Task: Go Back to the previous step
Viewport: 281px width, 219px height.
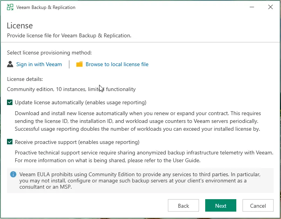Action: point(183,206)
